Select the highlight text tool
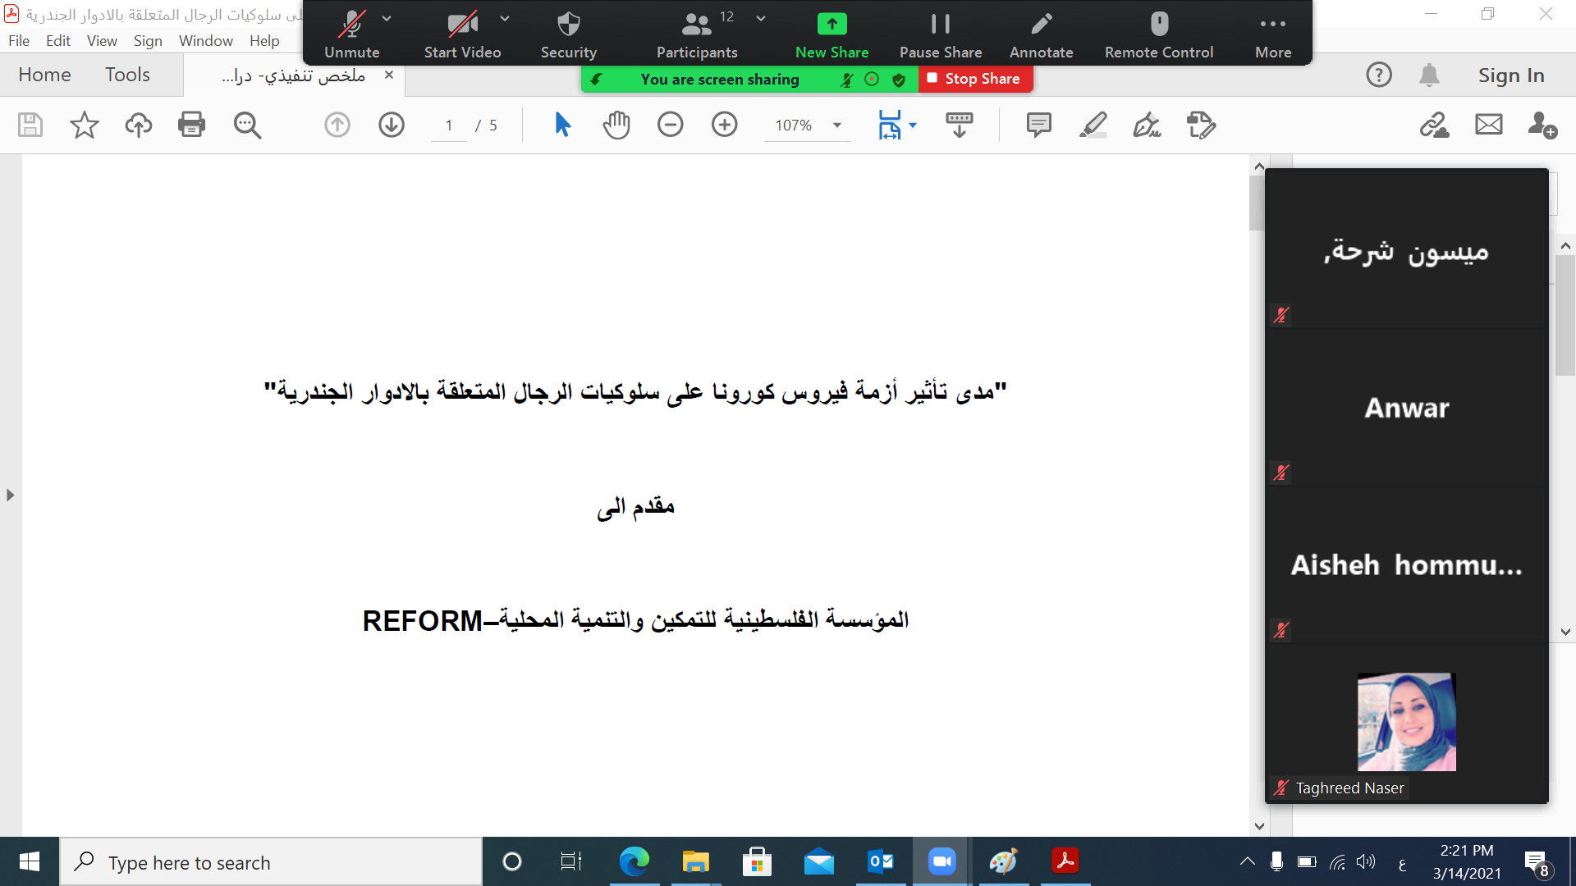1576x886 pixels. (x=1093, y=125)
